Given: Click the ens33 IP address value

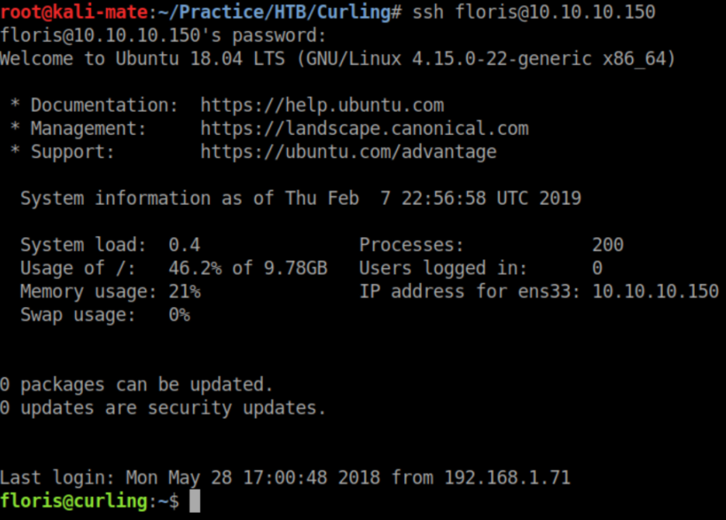Looking at the screenshot, I should pos(655,291).
